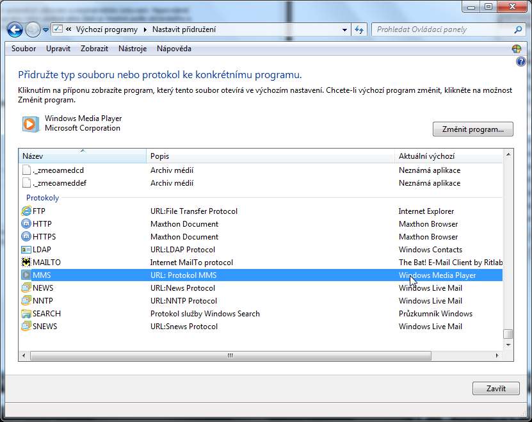
Task: Select the NNTP Live Mail icon
Action: (26, 301)
